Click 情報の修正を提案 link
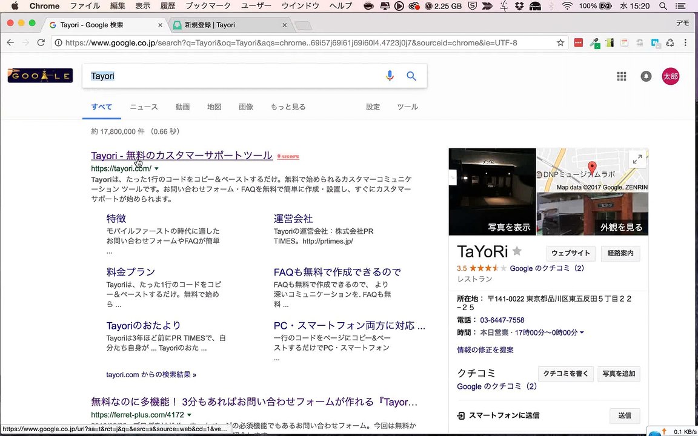698x436 pixels. 485,349
